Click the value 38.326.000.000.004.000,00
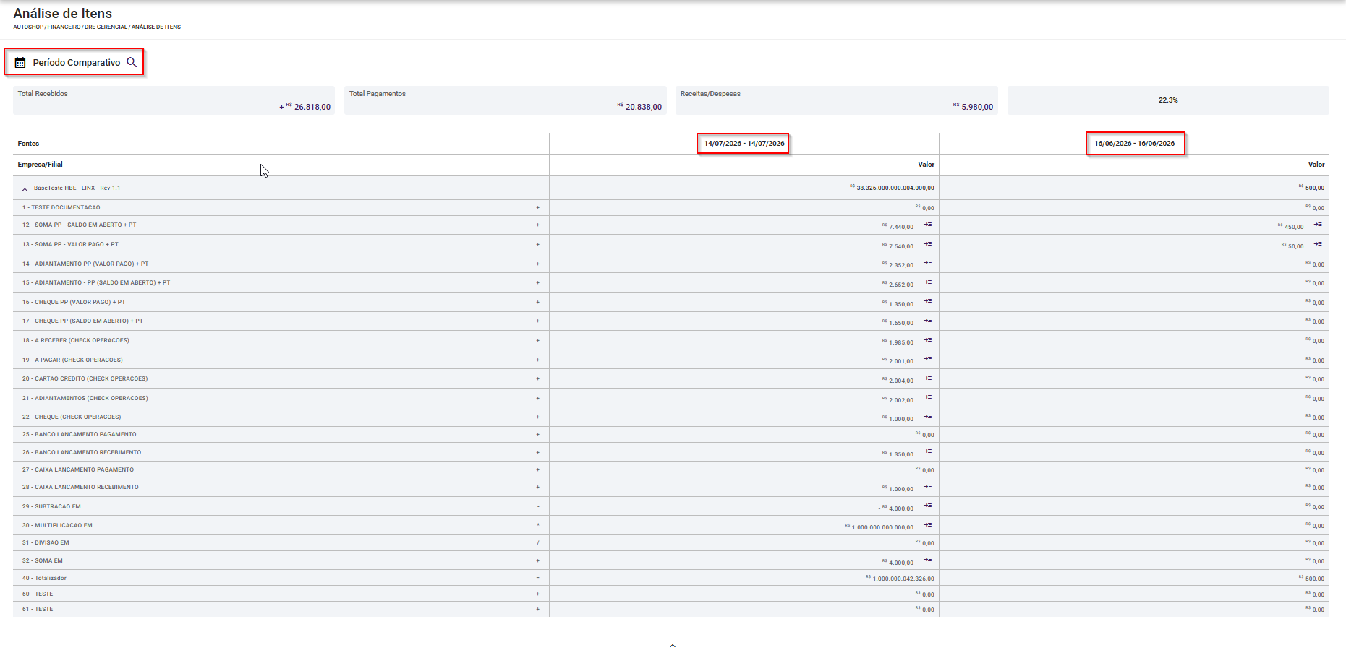The image size is (1346, 650). click(x=892, y=188)
